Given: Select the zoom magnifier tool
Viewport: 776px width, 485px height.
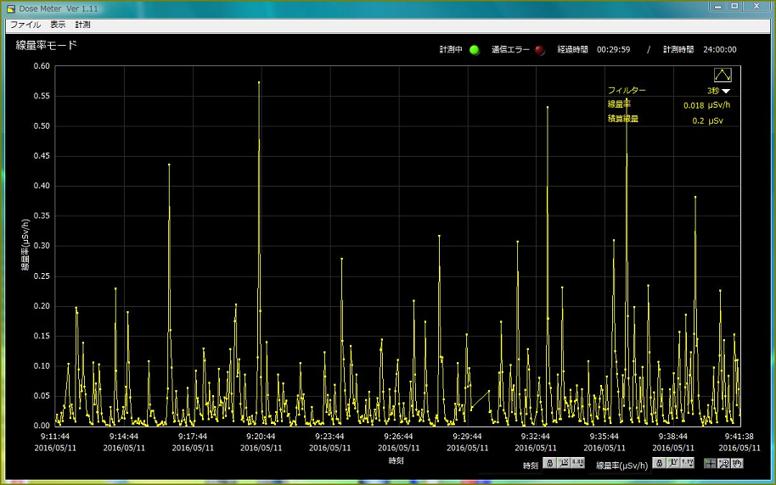Looking at the screenshot, I should [724, 464].
